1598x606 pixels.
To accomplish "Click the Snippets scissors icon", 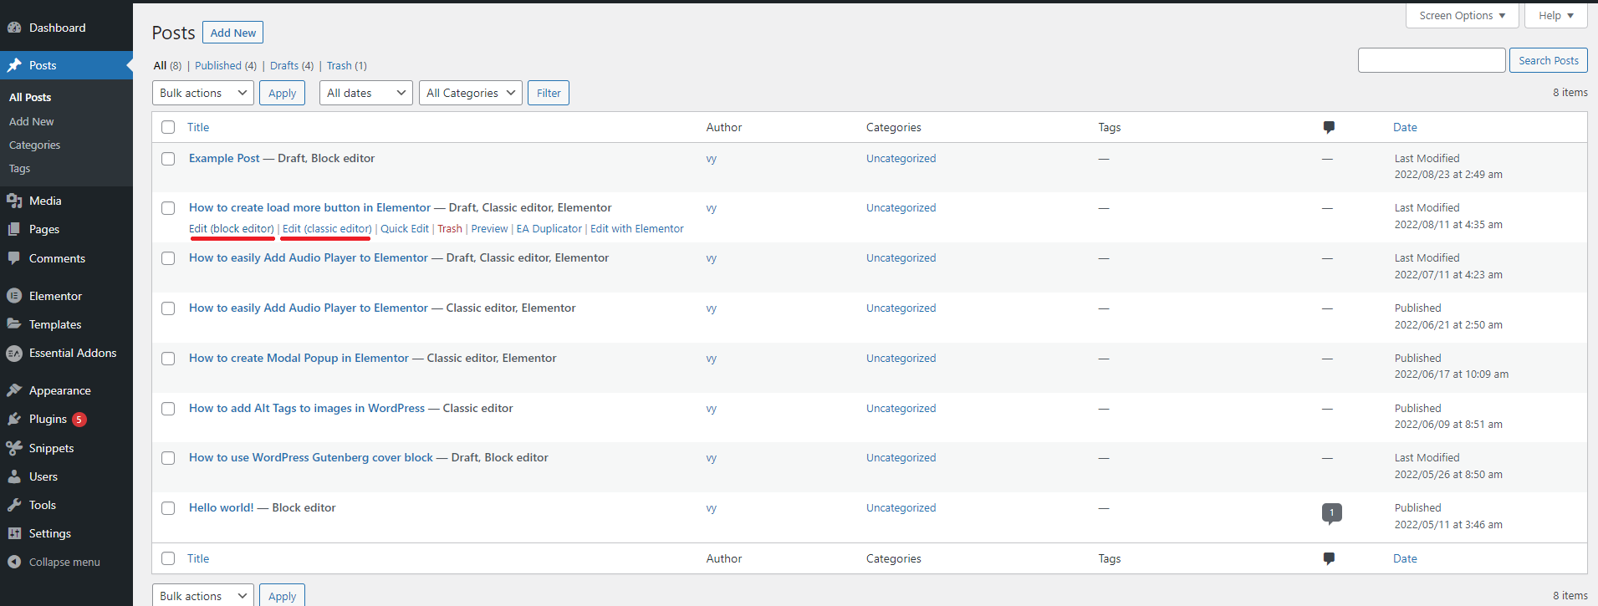I will [x=14, y=448].
